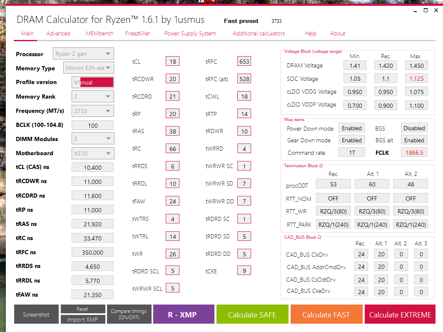Open the Profile version dropdown
The image size is (443, 332).
pos(93,82)
